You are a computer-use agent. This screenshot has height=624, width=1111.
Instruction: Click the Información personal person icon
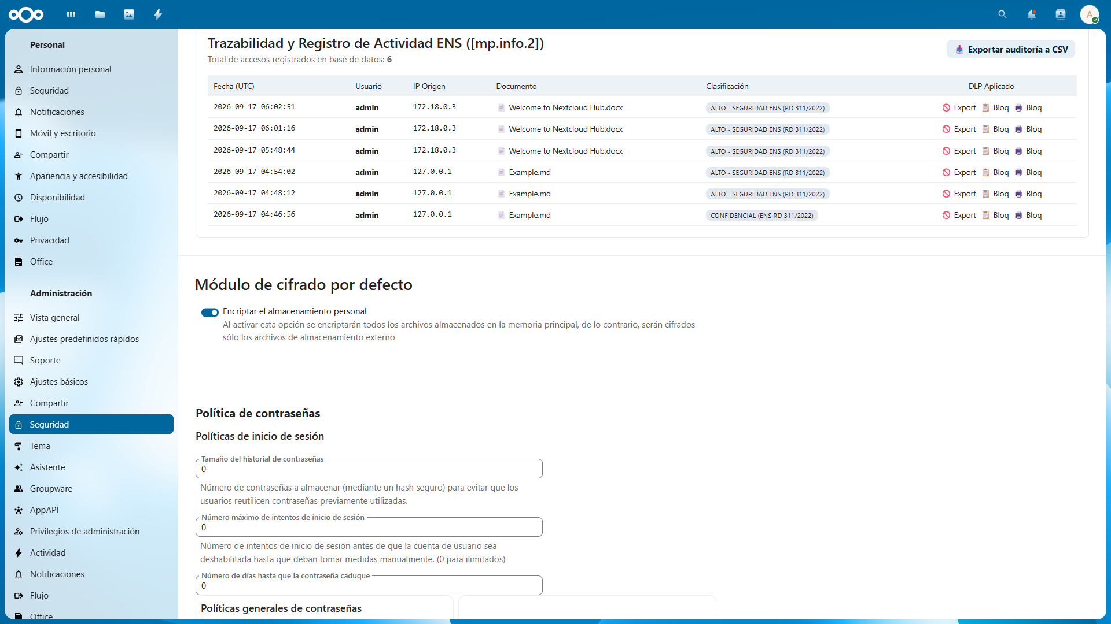point(19,69)
